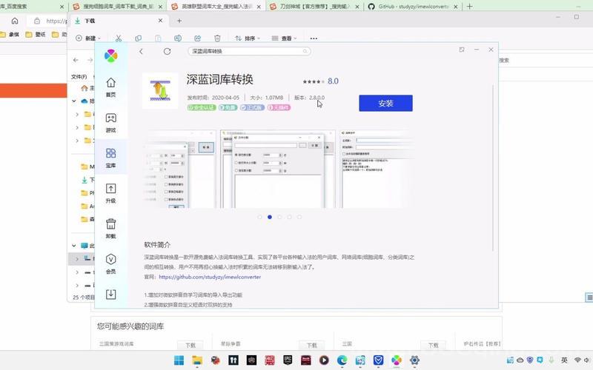Switch input language via 英 indicator
Image resolution: width=593 pixels, height=370 pixels.
(564, 360)
